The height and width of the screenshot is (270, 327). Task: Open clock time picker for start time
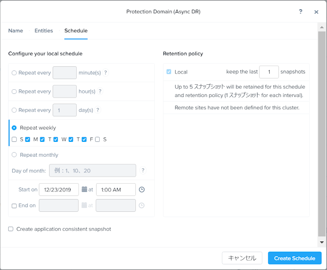(142, 189)
